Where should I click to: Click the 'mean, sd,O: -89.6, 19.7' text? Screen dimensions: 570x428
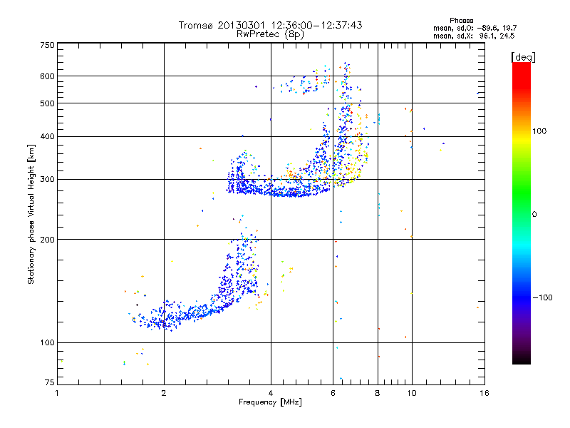pyautogui.click(x=475, y=28)
